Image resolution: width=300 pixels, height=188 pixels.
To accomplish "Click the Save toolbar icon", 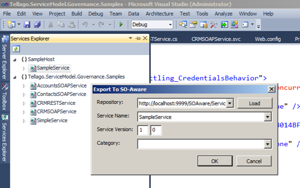I will 27,24.
